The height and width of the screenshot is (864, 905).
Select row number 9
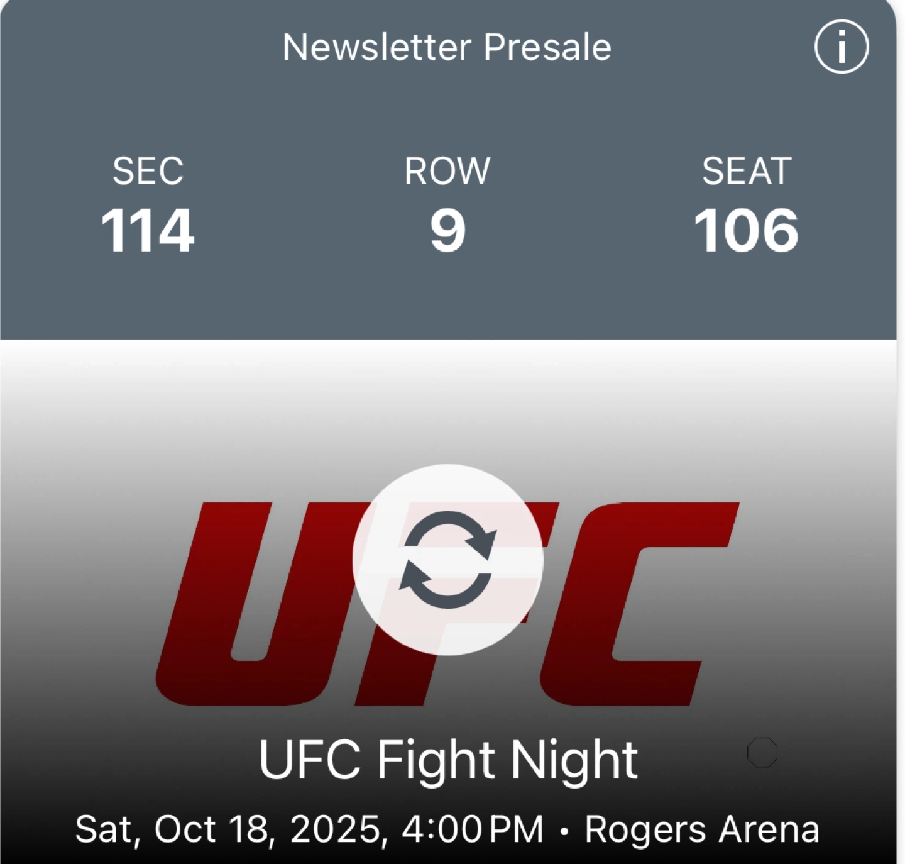pyautogui.click(x=447, y=231)
